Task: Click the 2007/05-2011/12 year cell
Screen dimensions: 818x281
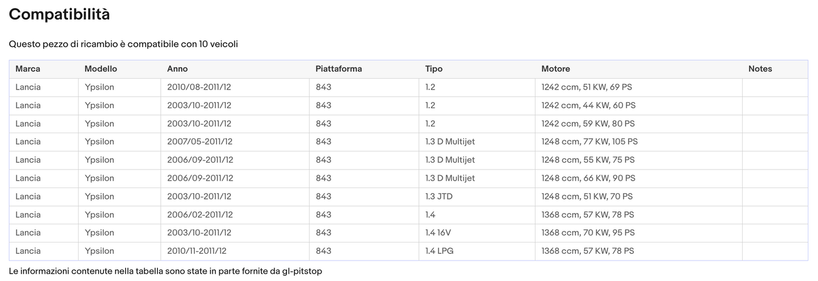Action: 200,142
